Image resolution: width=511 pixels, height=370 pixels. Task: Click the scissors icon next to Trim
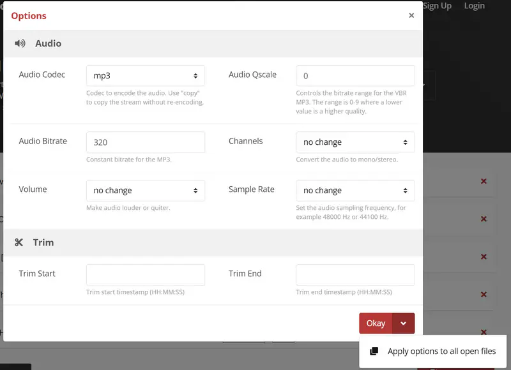tap(20, 242)
